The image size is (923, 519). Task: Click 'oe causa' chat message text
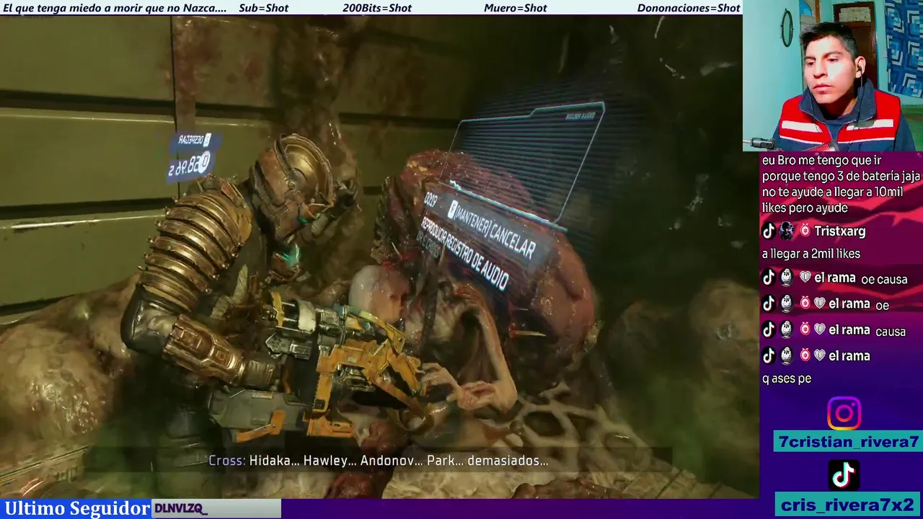(x=884, y=279)
